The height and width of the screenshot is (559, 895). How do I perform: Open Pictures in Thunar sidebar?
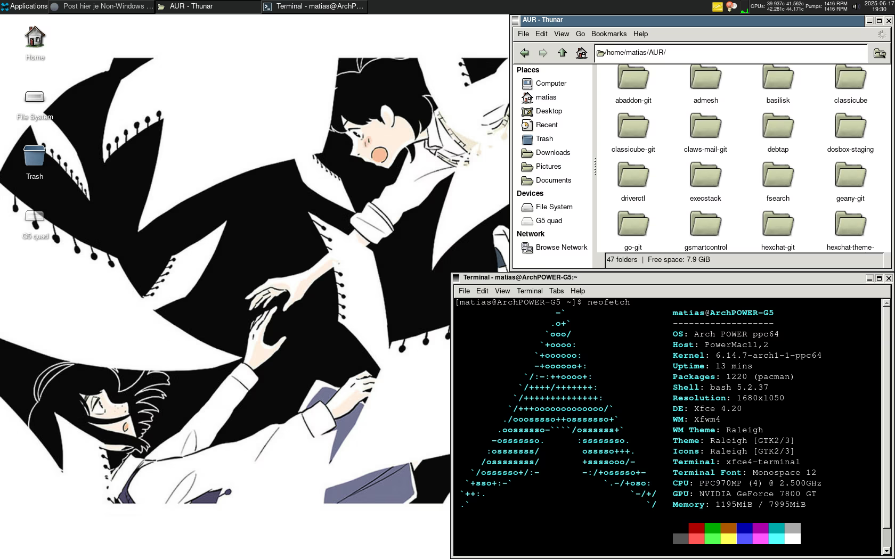(548, 167)
